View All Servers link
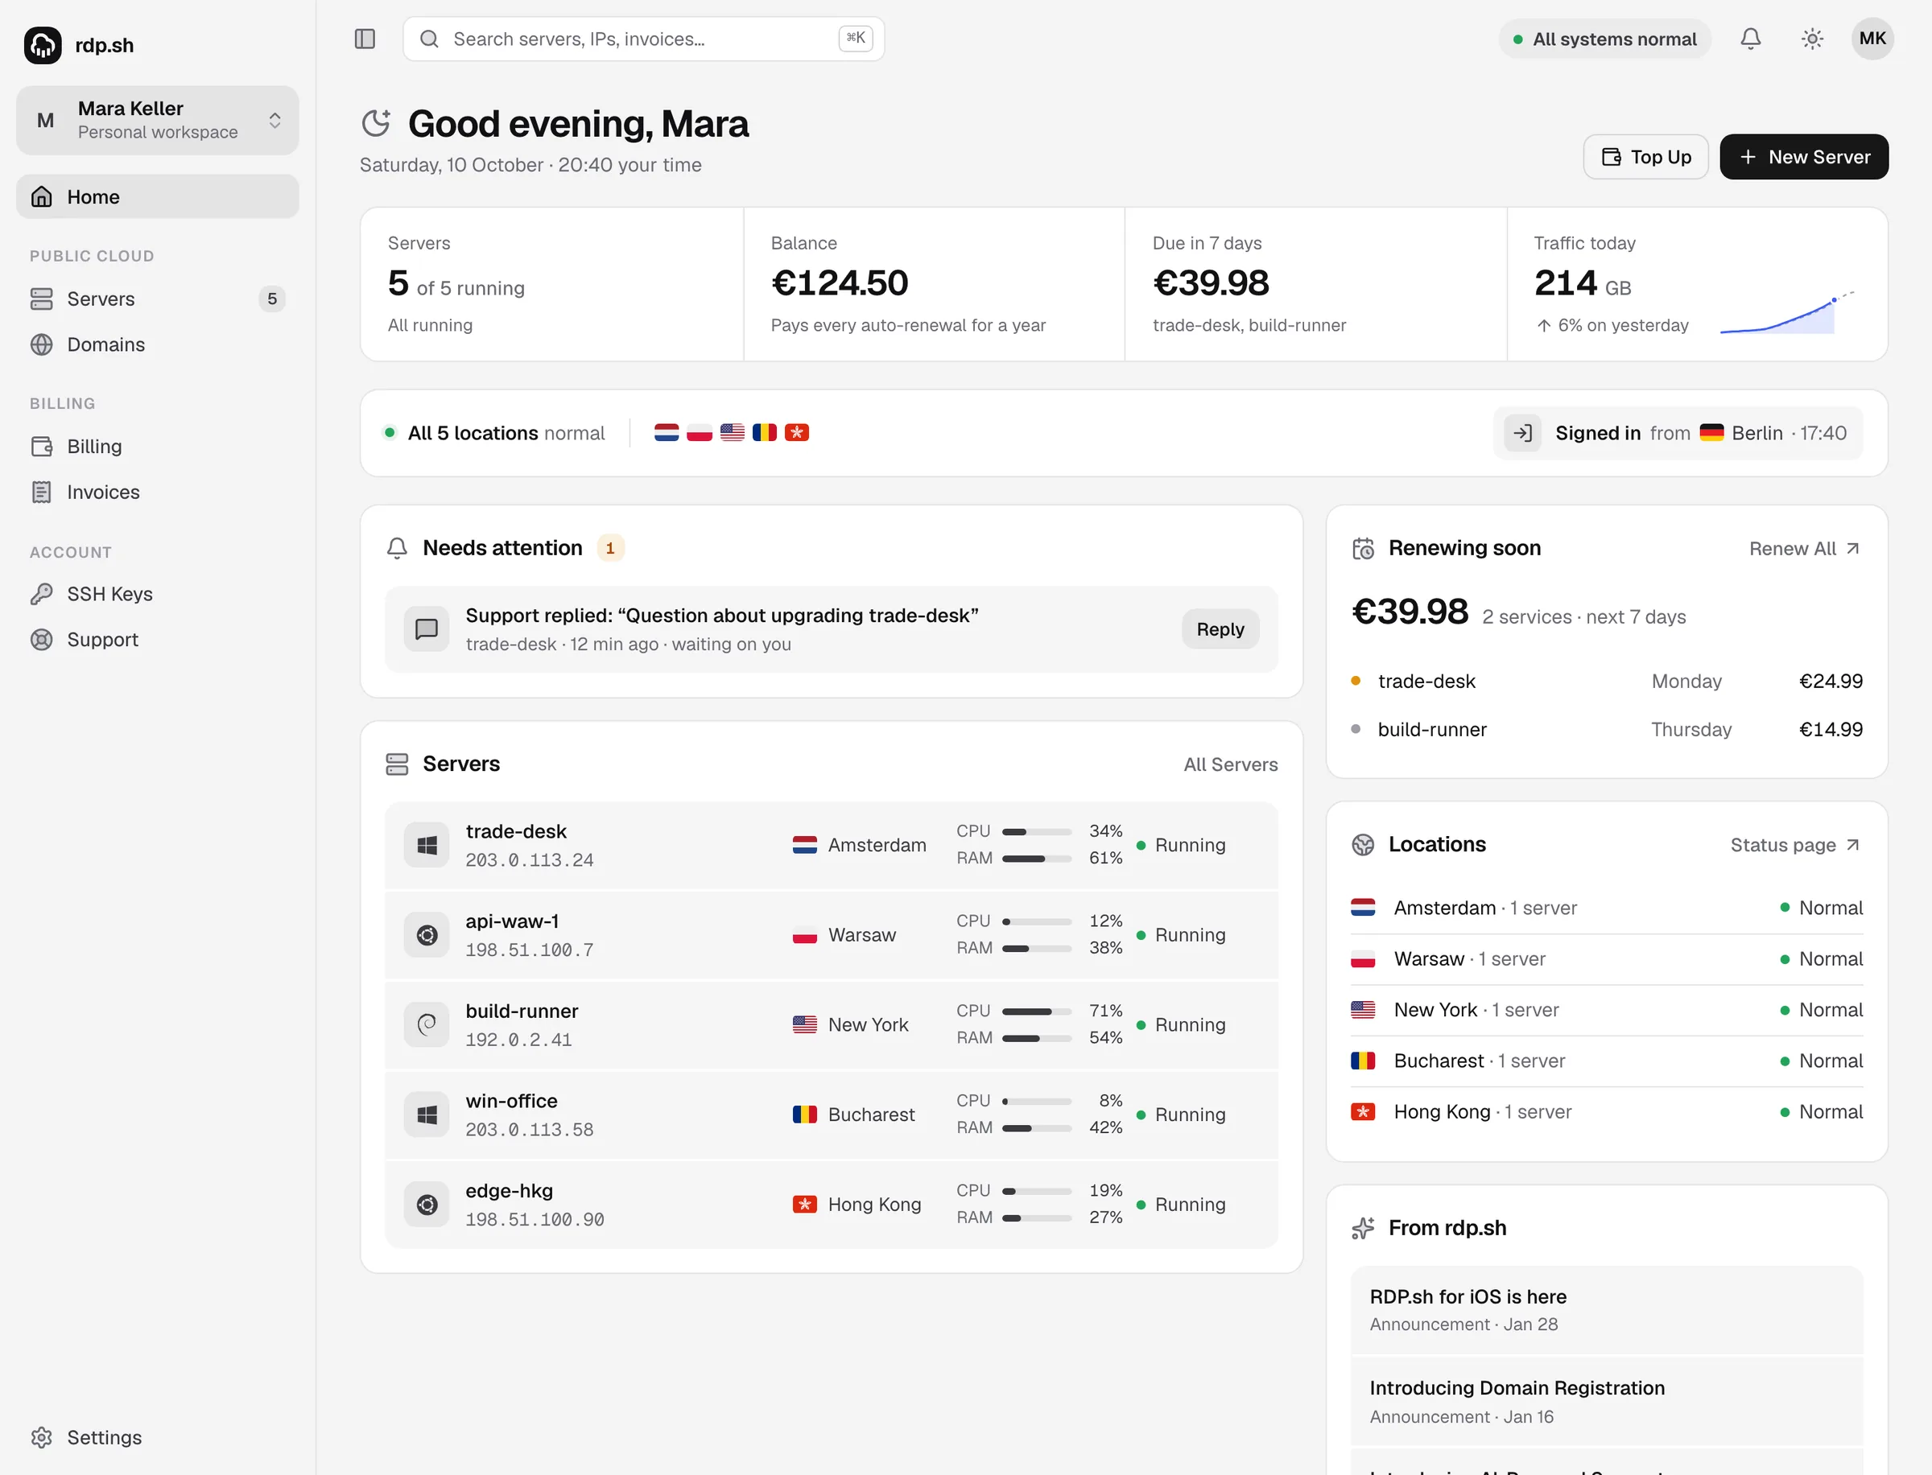1932x1475 pixels. pyautogui.click(x=1230, y=764)
